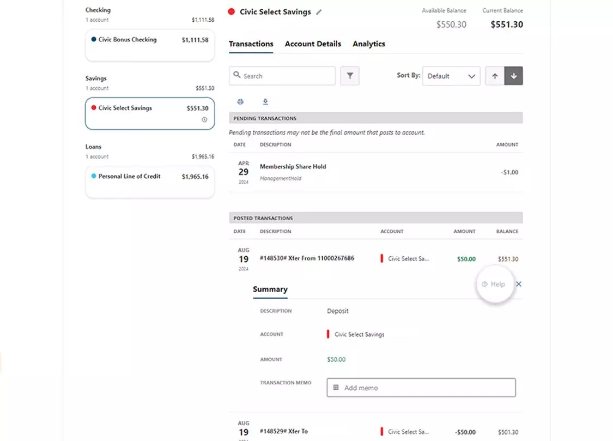613x441 pixels.
Task: Expand the Aug 19 Xfer To transaction
Action: [327, 431]
